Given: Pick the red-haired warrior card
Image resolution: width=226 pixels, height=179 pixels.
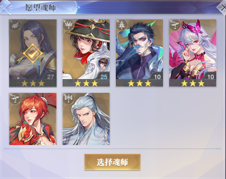Looking at the screenshot, I should pyautogui.click(x=33, y=119).
